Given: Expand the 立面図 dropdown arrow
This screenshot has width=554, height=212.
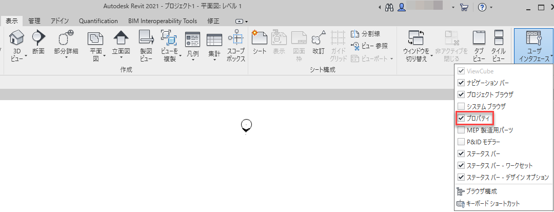Looking at the screenshot, I should coord(121,57).
